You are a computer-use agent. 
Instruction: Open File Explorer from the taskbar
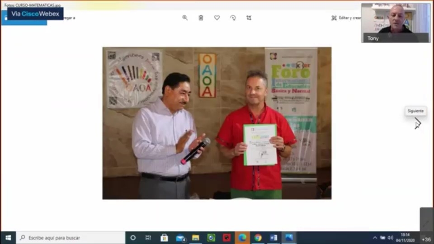click(196, 238)
